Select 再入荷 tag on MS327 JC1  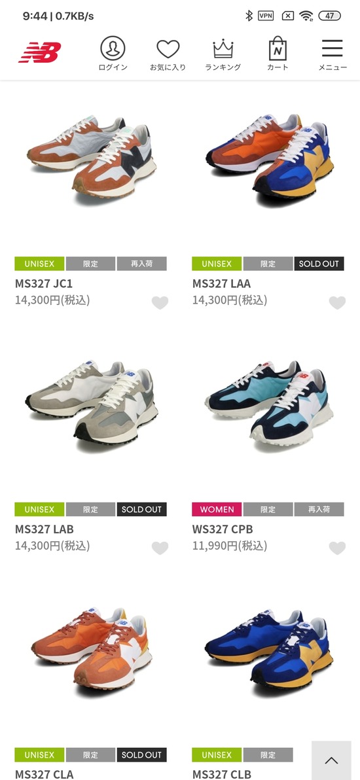tap(142, 264)
